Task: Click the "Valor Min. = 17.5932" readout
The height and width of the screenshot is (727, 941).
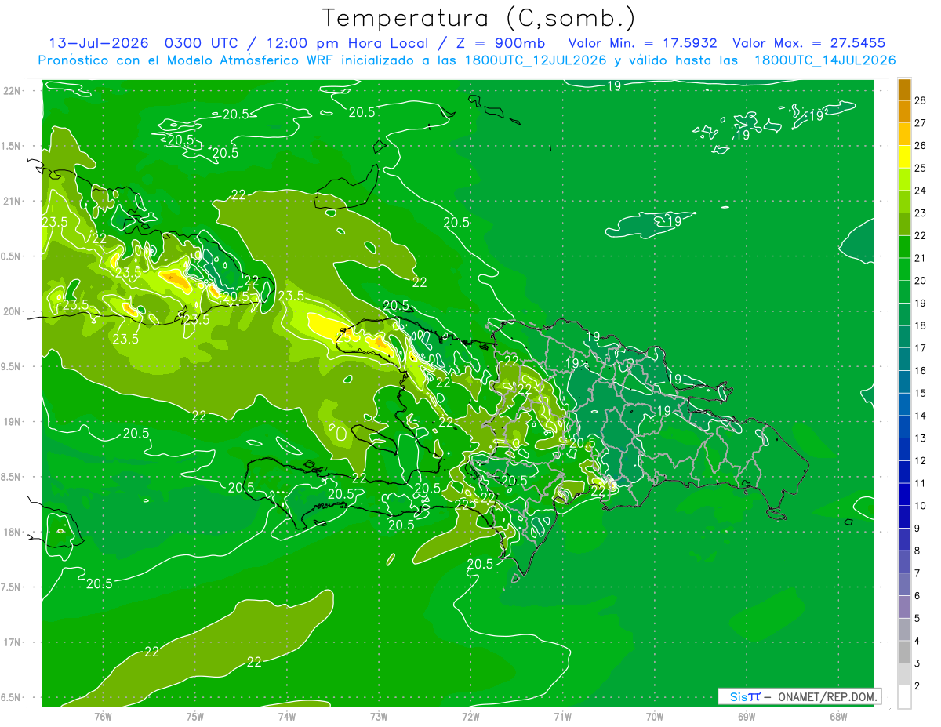Action: (x=642, y=43)
